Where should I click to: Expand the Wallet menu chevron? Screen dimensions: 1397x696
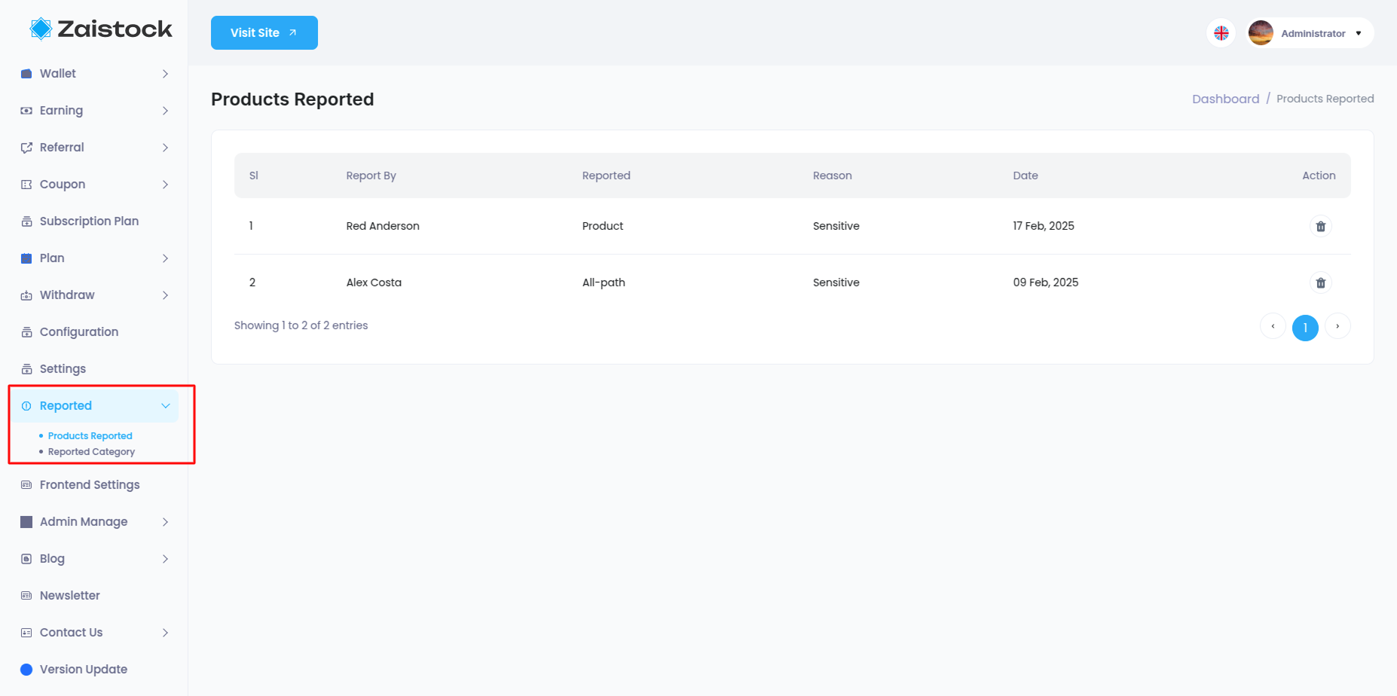coord(165,74)
